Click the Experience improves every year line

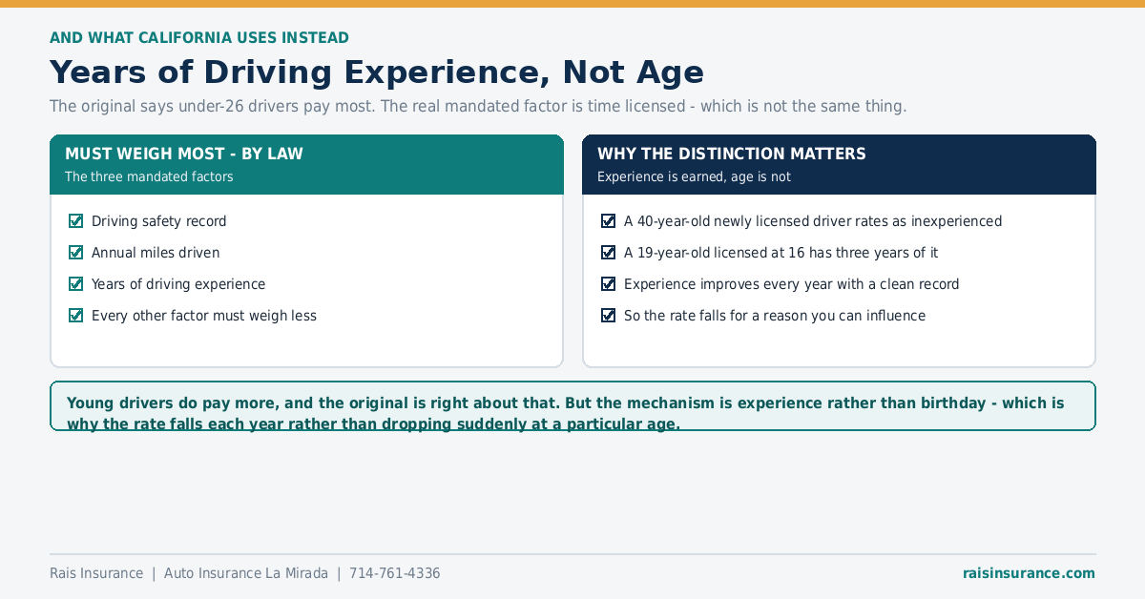tap(792, 284)
